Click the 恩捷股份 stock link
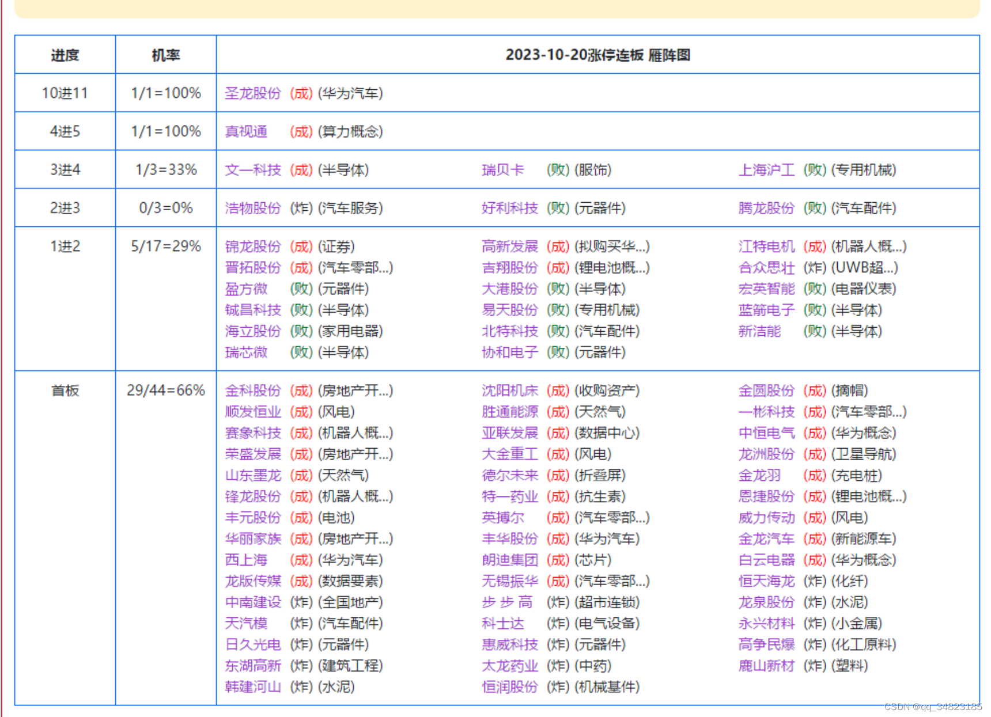Viewport: 991px width, 717px height. [767, 497]
